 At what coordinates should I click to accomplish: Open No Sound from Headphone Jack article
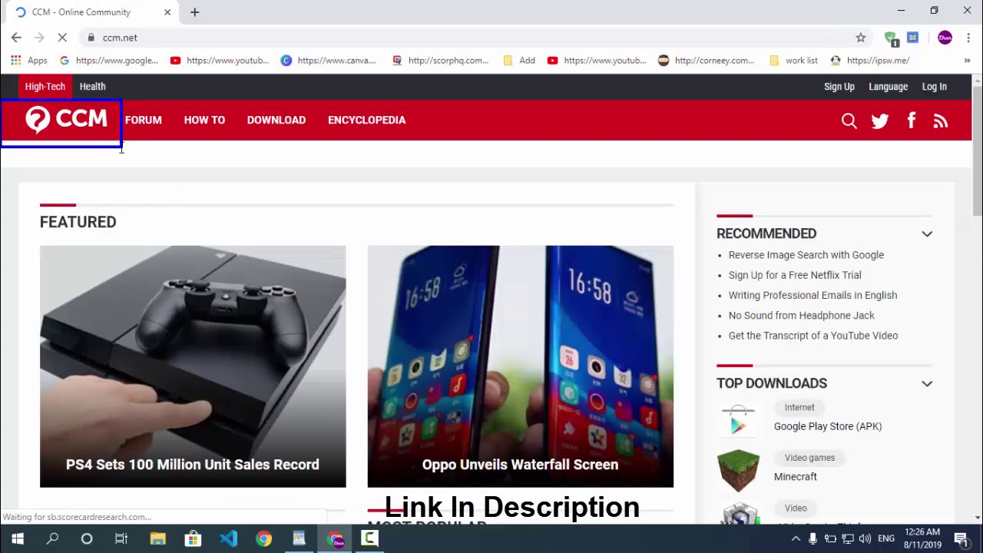click(801, 315)
